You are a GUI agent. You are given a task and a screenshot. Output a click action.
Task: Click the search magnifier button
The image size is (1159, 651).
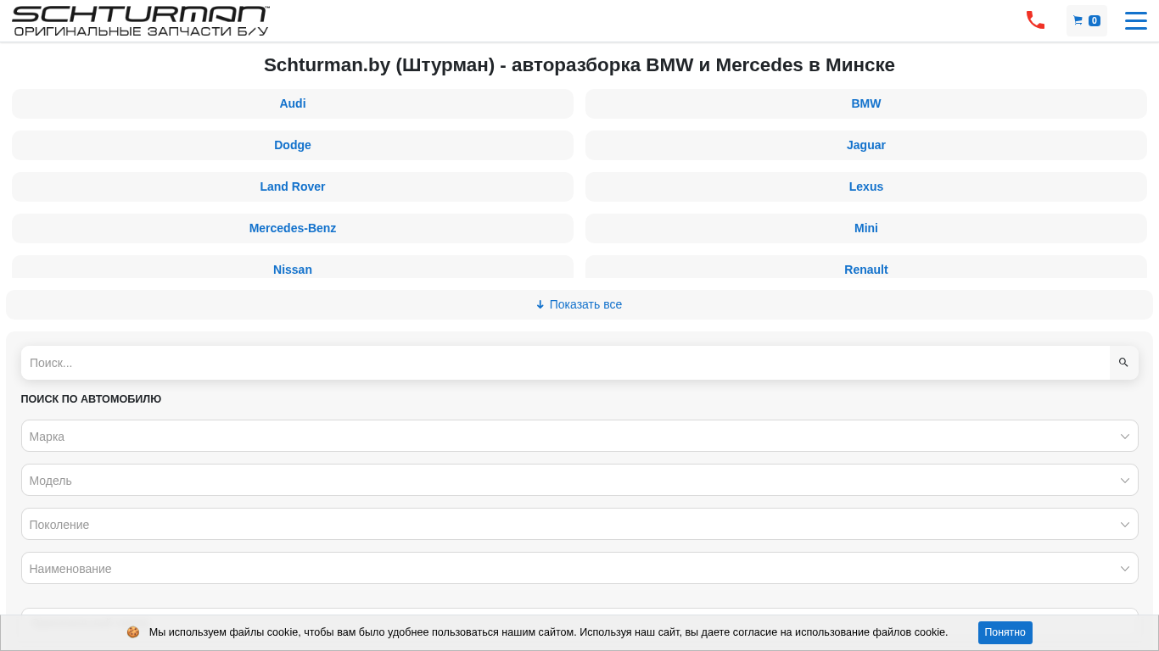click(1123, 363)
